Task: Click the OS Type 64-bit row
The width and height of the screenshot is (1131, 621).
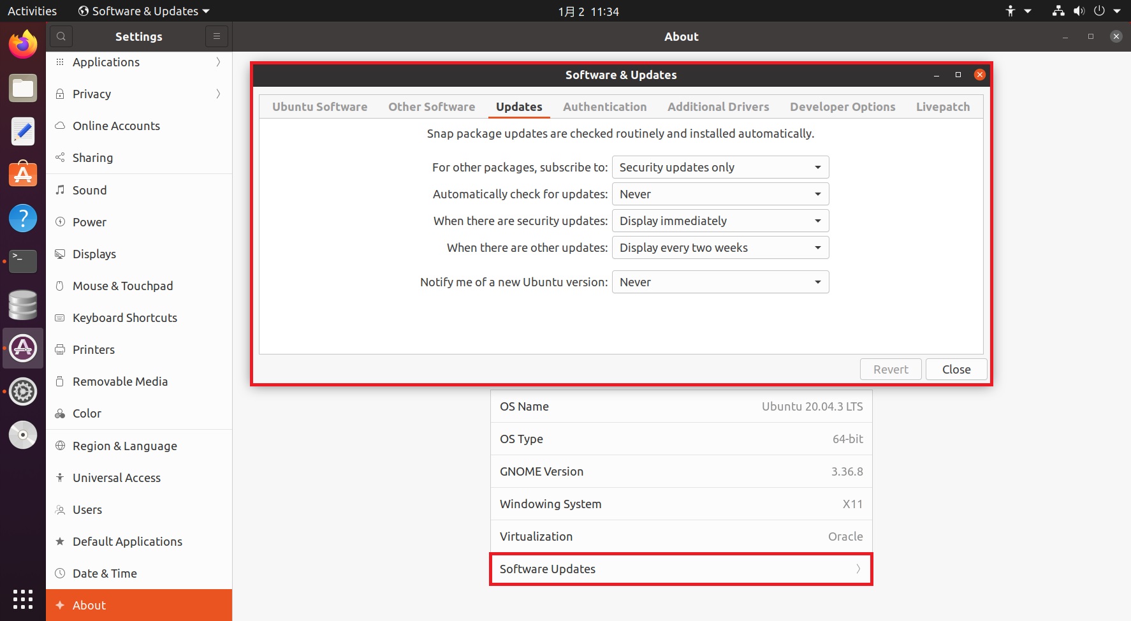Action: coord(681,439)
